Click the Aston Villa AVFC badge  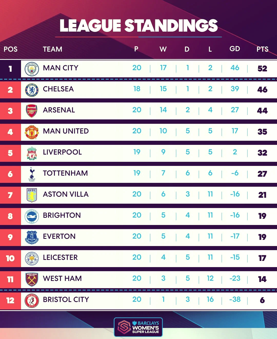32,195
